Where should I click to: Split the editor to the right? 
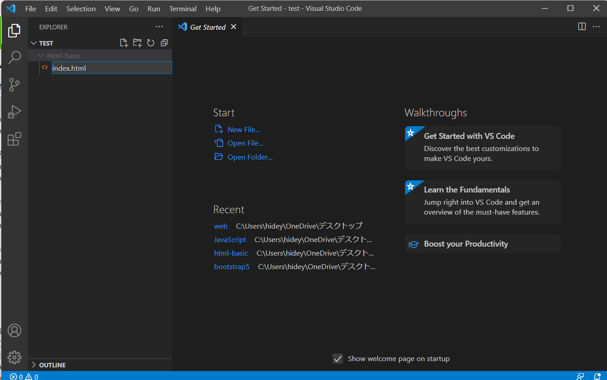pos(582,27)
